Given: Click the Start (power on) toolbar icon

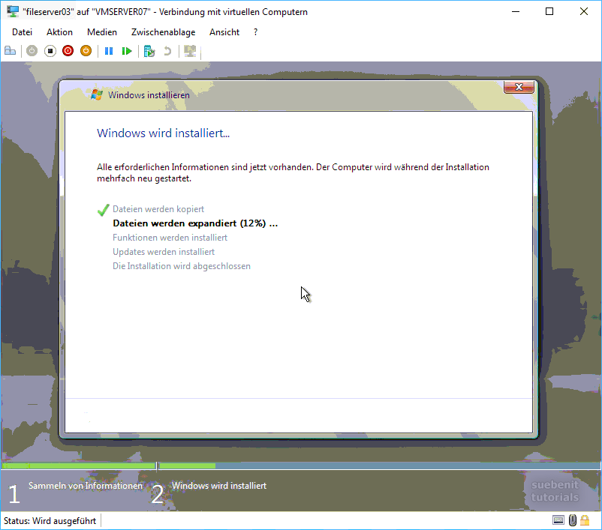Looking at the screenshot, I should (32, 51).
